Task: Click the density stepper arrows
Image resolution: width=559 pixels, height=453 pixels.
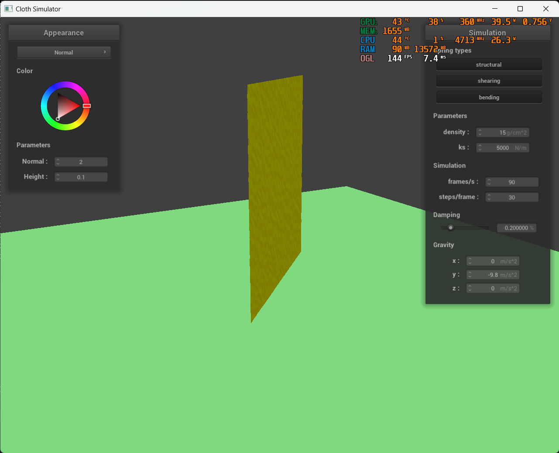Action: tap(480, 133)
